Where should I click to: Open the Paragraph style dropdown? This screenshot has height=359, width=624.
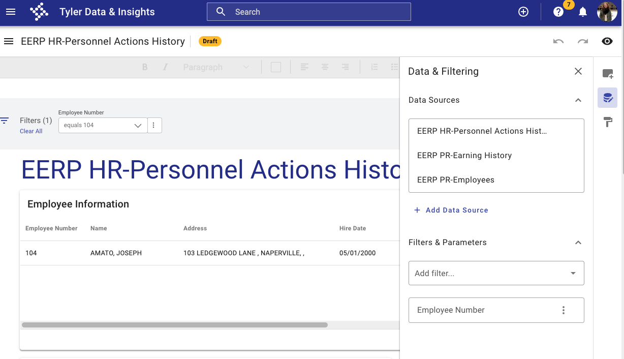click(x=216, y=67)
